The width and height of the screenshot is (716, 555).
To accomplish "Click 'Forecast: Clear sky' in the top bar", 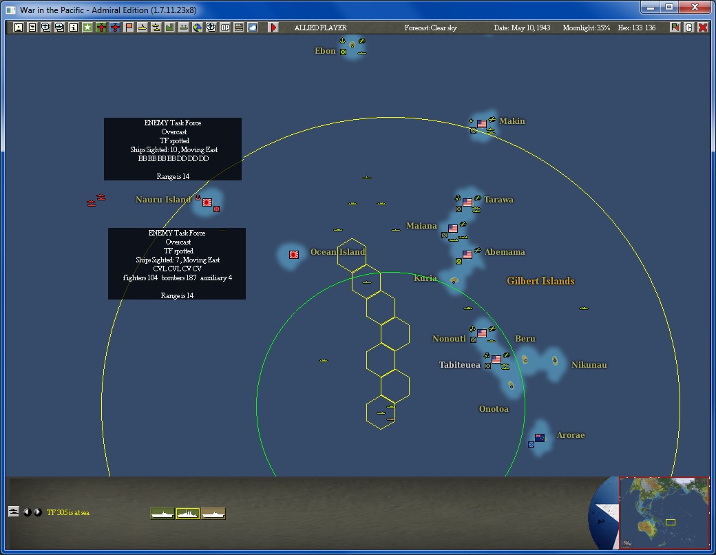I will coord(430,28).
